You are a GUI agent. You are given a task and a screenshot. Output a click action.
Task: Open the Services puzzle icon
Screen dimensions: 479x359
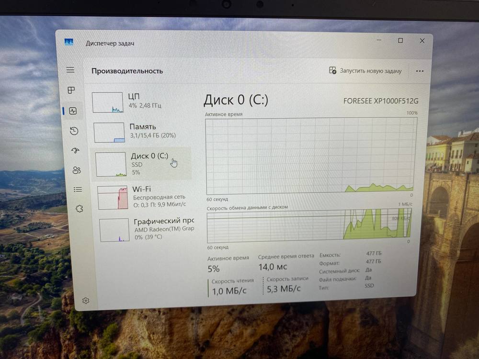pos(79,208)
